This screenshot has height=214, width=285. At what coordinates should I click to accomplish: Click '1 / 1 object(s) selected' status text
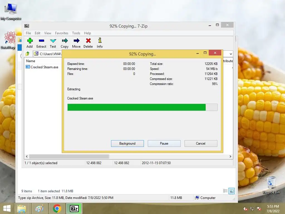(x=41, y=163)
